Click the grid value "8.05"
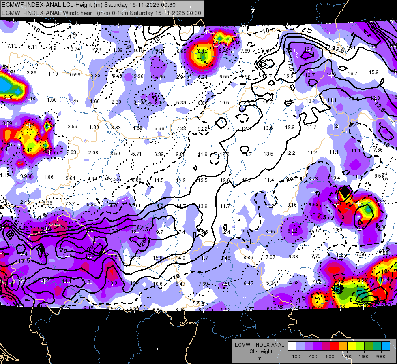 point(270,232)
